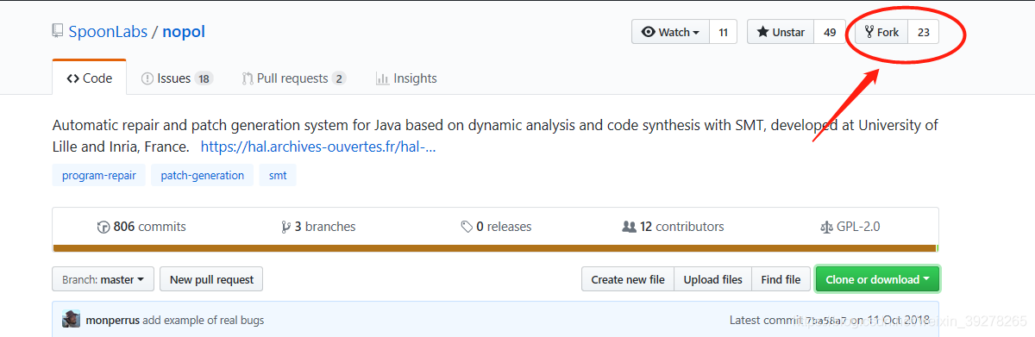The height and width of the screenshot is (337, 1035).
Task: Click the Upload files button
Action: (712, 279)
